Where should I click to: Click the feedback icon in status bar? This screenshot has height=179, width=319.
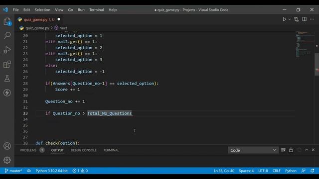(304, 171)
